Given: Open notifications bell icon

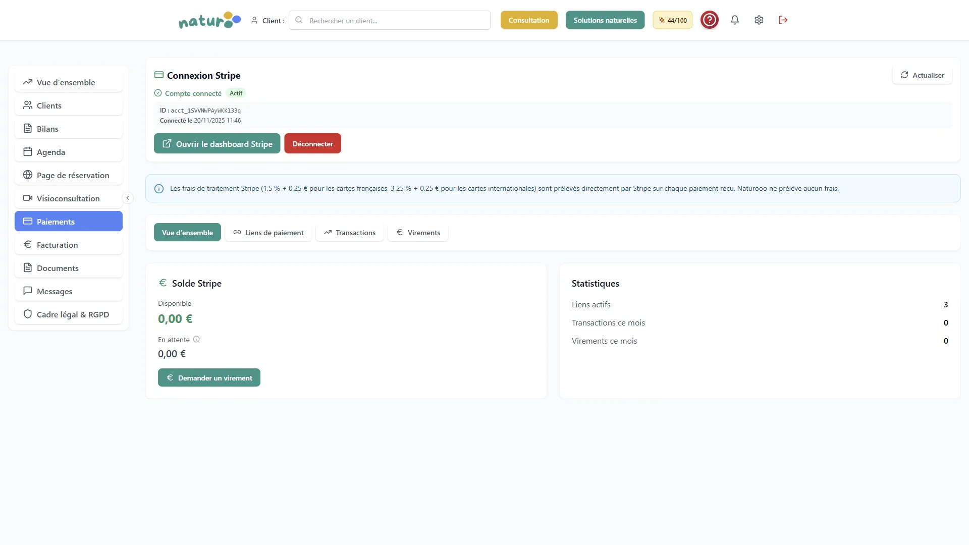Looking at the screenshot, I should [x=735, y=20].
